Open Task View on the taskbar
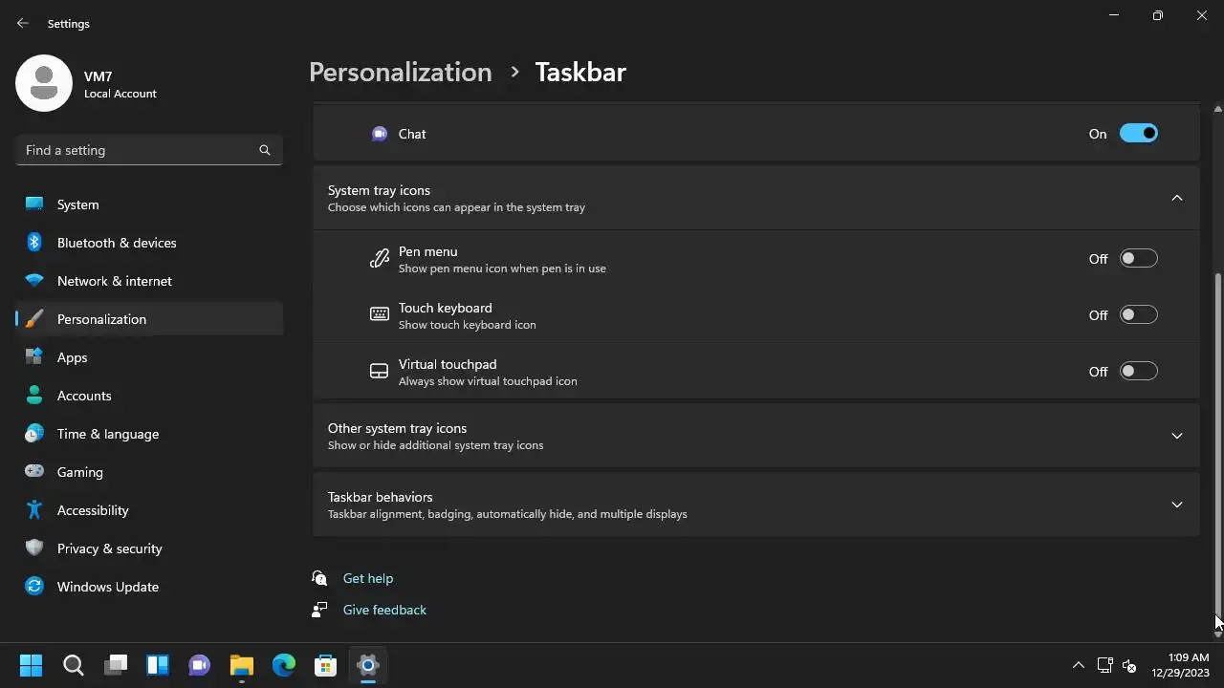 point(116,665)
